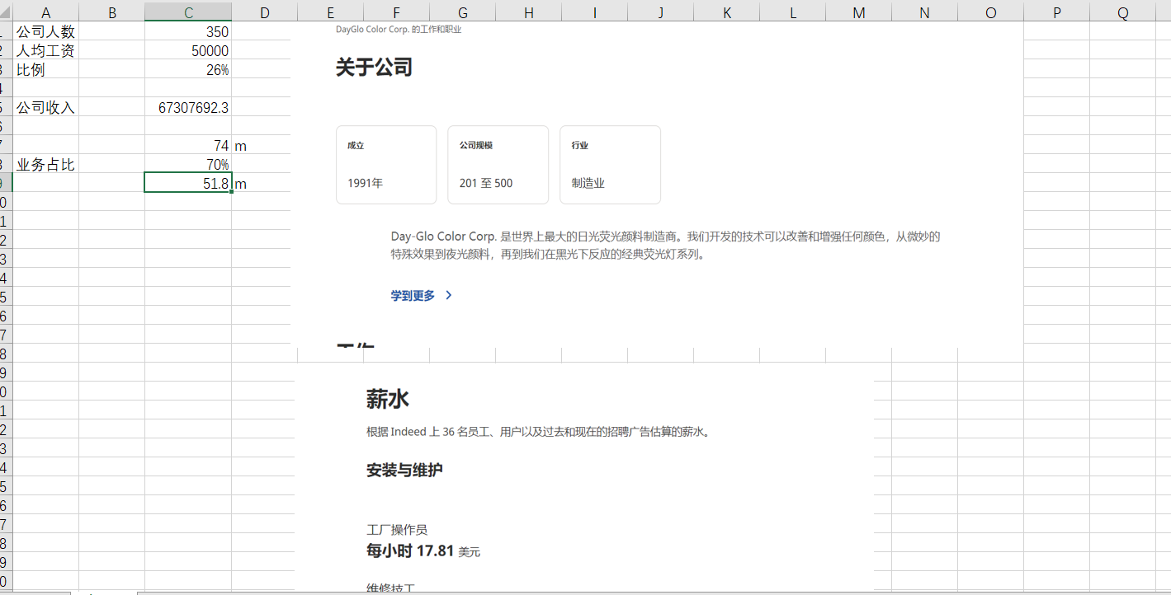
Task: Click the 公司规模 201 至 500 card
Action: [x=498, y=165]
